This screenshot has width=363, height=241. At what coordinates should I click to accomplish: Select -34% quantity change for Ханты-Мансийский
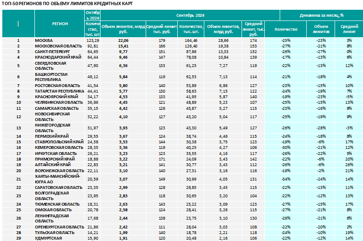click(x=286, y=179)
